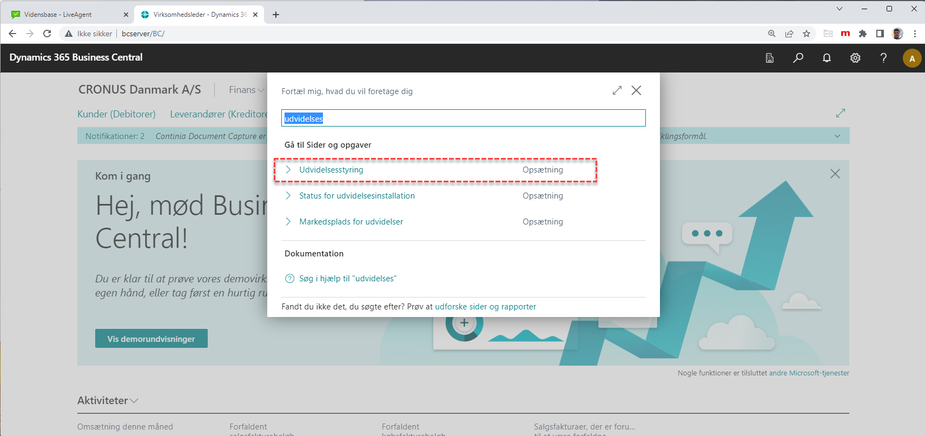Open the Chrome profile picture
Viewport: 925px width, 436px height.
coord(897,34)
